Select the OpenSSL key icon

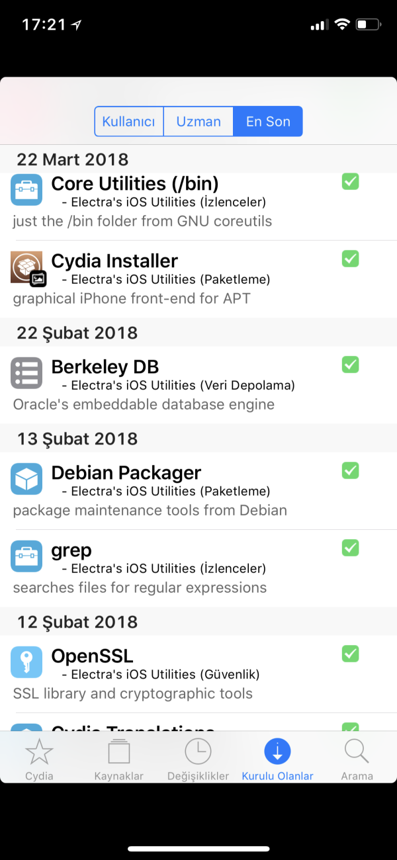pyautogui.click(x=25, y=654)
